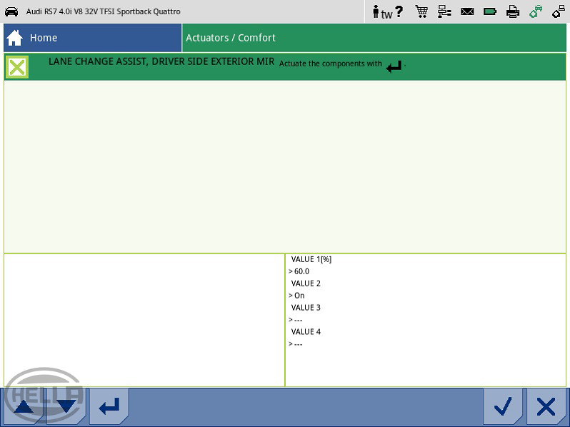This screenshot has width=570, height=427.
Task: Select the VALUE 1[%] reading 60.0
Action: pos(301,271)
